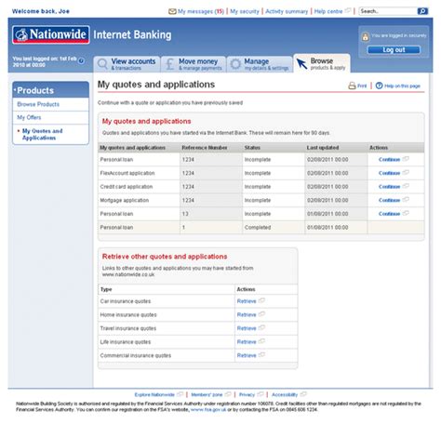Open My messages link

tap(201, 11)
